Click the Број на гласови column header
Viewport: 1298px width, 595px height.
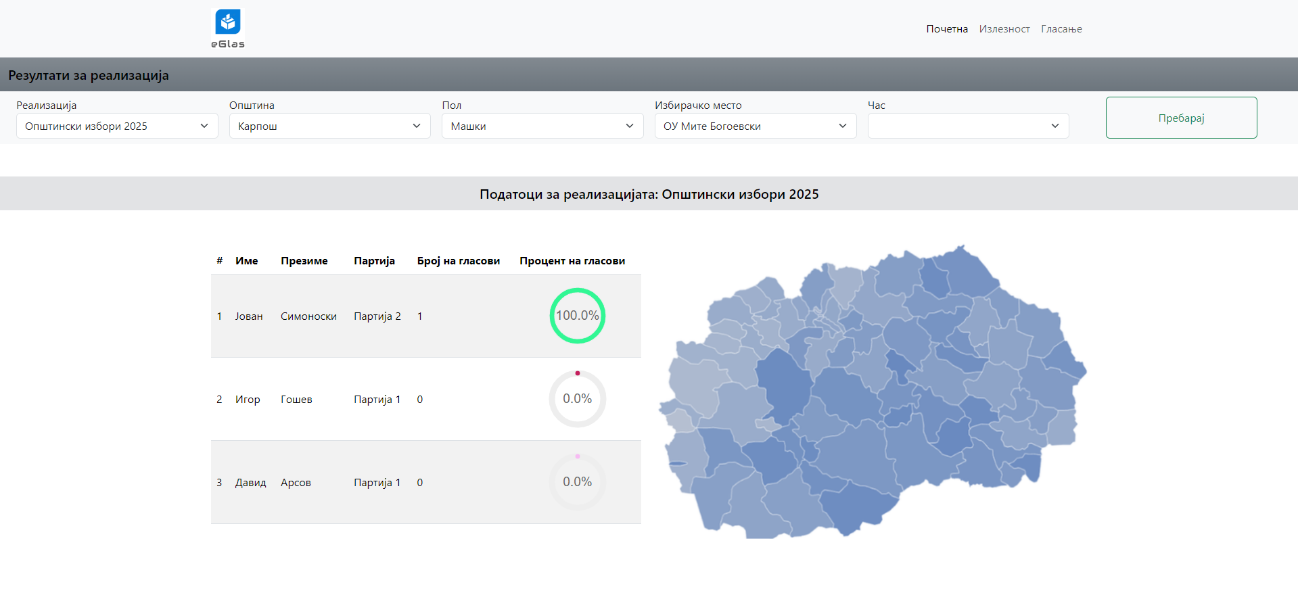click(x=458, y=261)
